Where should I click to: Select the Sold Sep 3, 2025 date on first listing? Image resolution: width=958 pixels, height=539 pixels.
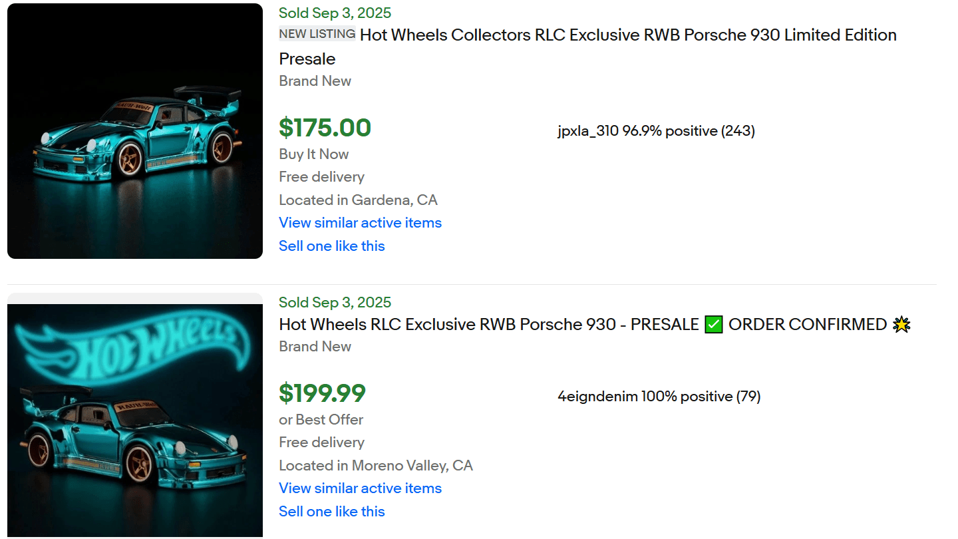click(x=335, y=13)
